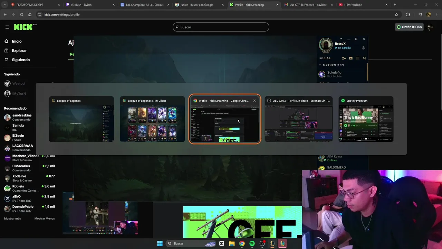Reload the Kick page
442x249 pixels.
point(21,15)
